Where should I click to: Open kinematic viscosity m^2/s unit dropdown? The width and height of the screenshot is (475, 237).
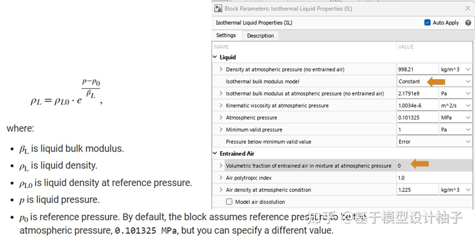point(455,105)
